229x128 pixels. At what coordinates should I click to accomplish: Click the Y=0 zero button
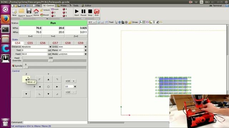[53, 36]
